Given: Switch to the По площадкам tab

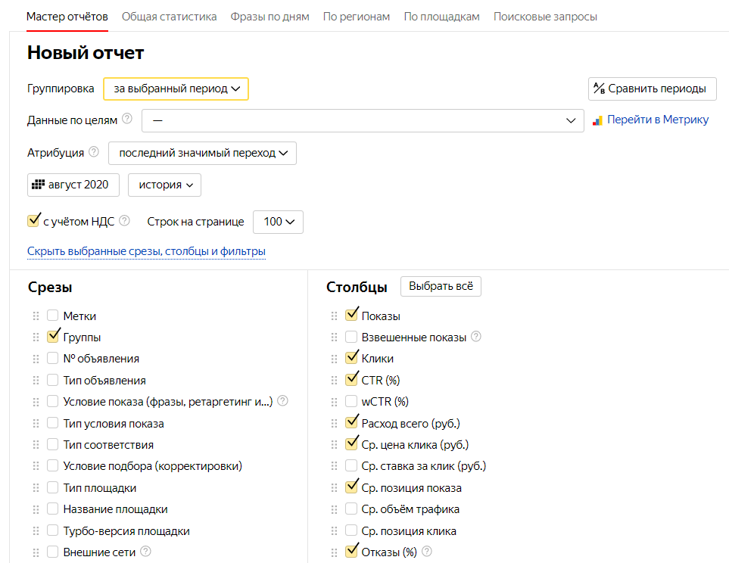Looking at the screenshot, I should pyautogui.click(x=441, y=17).
